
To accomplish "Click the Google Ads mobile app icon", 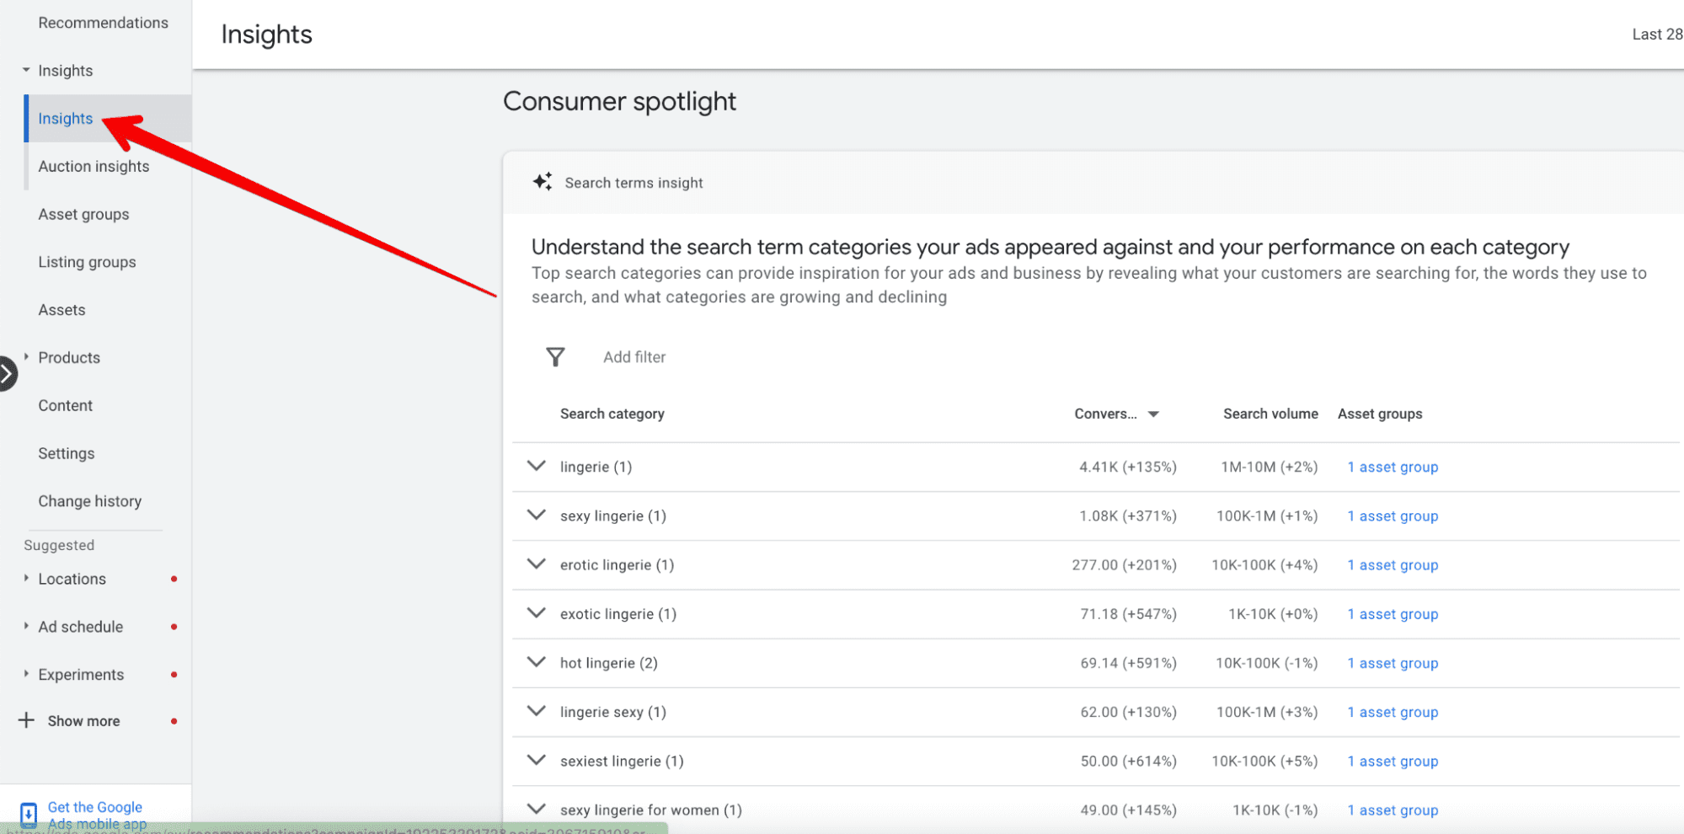I will 28,815.
